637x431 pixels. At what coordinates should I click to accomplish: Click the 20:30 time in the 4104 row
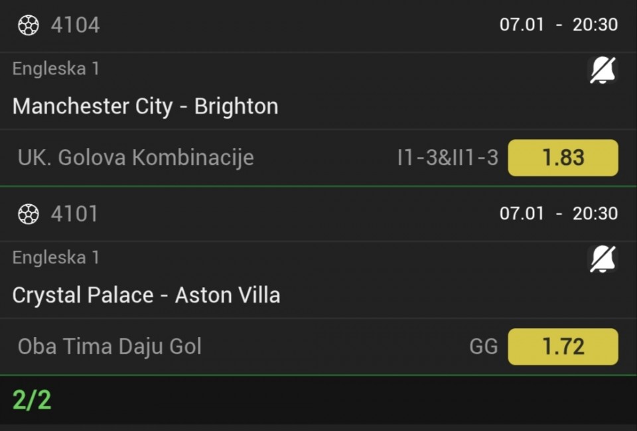coord(595,25)
